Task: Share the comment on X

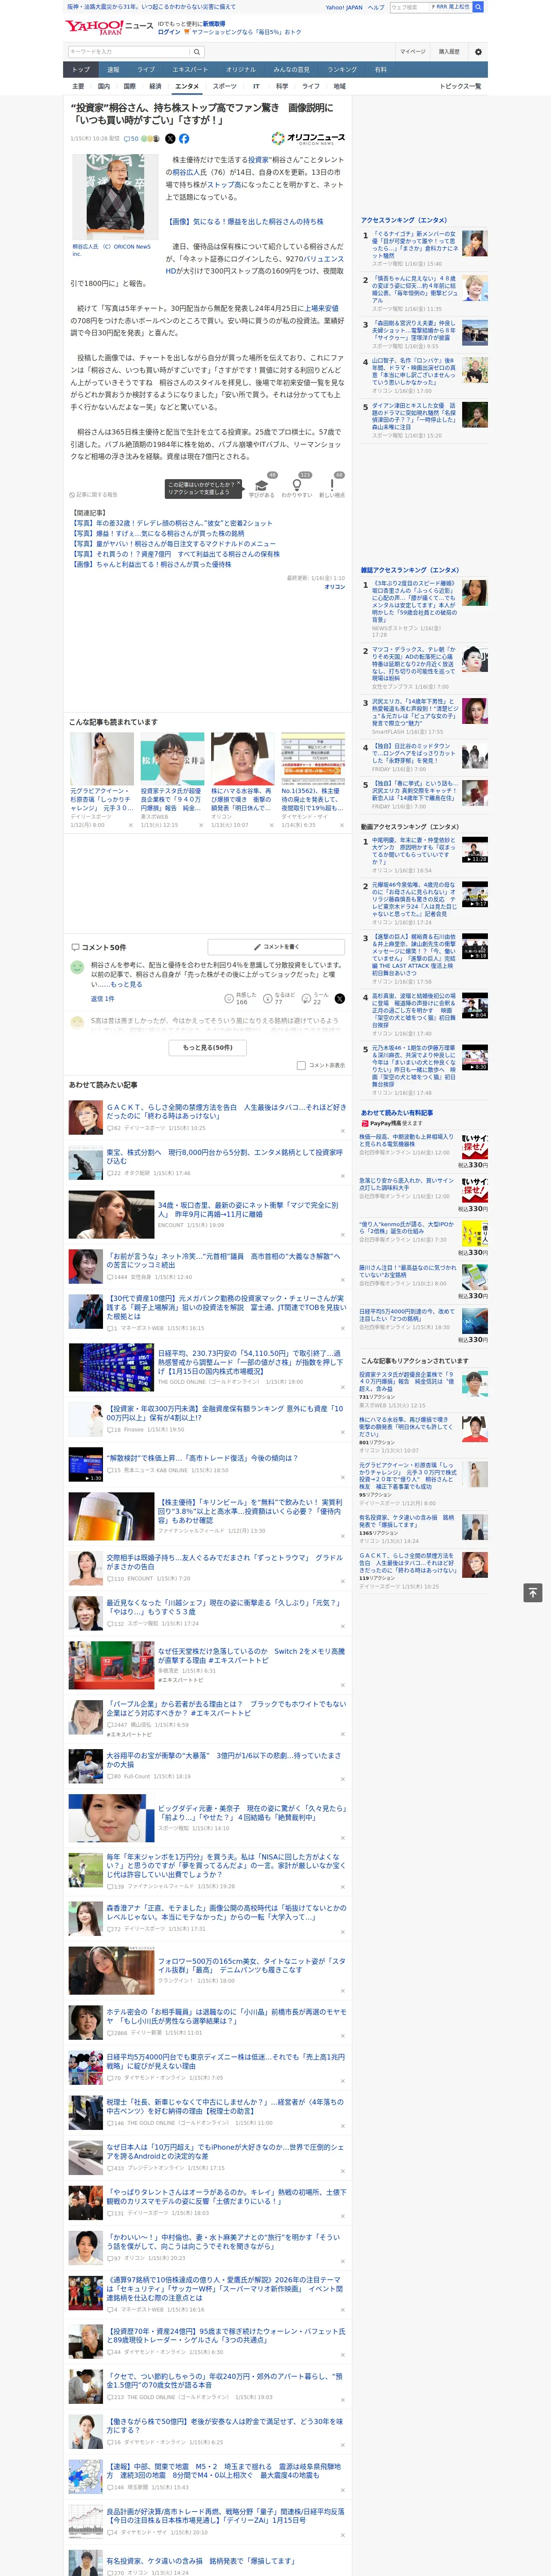Action: (x=339, y=998)
